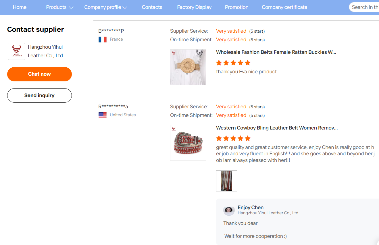Expand the Products dropdown menu
The width and height of the screenshot is (379, 245).
pos(60,7)
